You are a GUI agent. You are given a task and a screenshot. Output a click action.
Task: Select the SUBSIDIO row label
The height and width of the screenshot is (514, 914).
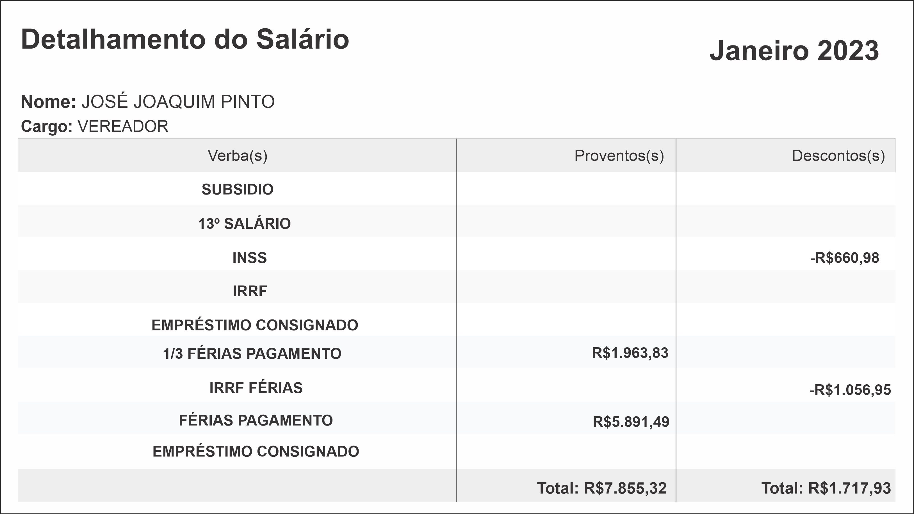pyautogui.click(x=237, y=189)
